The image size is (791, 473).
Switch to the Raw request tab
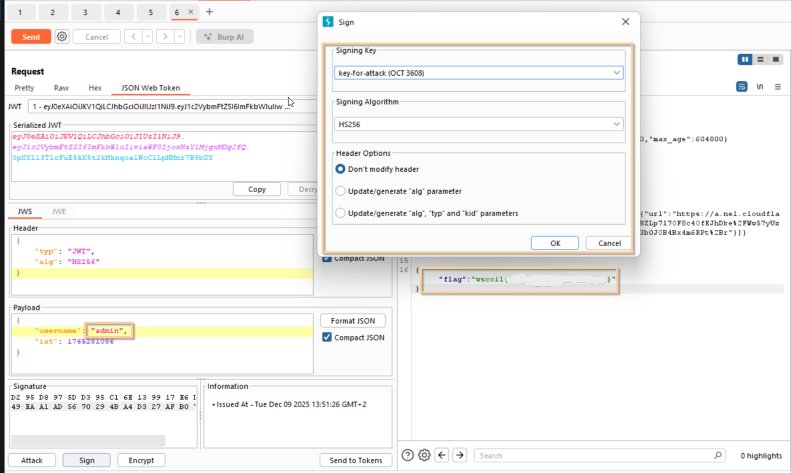pyautogui.click(x=61, y=88)
